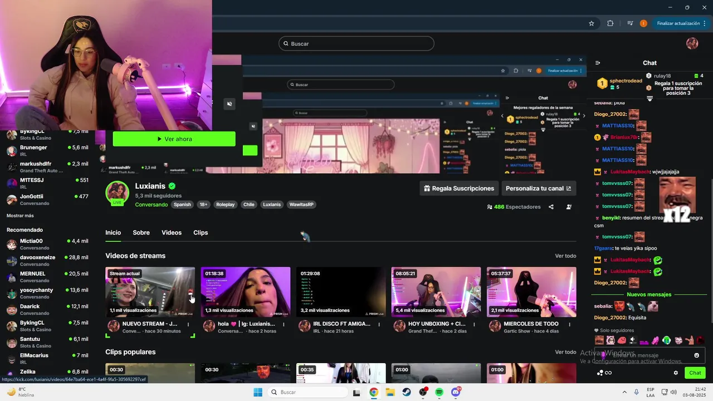The image size is (713, 401).
Task: Open the 08:05:21 HOY UNBOXING thumbnail
Action: point(436,292)
